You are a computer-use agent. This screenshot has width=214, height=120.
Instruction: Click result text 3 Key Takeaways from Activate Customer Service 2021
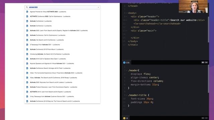coord(52,96)
